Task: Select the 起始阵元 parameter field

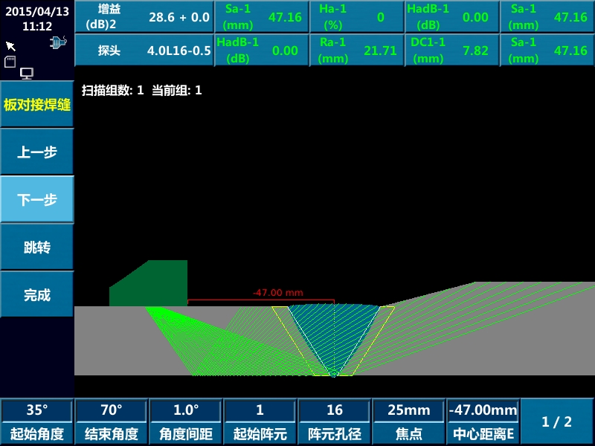Action: [260, 421]
